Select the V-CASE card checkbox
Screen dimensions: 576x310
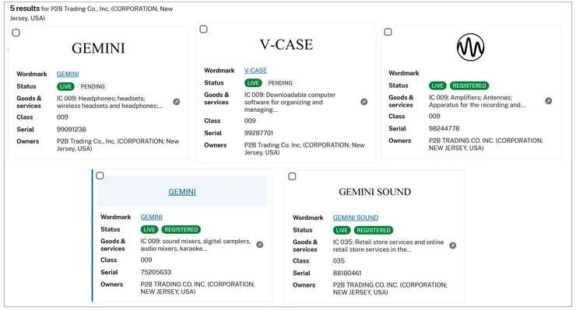point(203,29)
